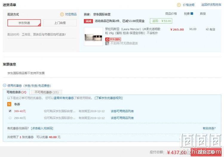Viewport: 224px width, 157px height.
Task: Click 仅可购买京东国际自营 restriction text
Action: (59, 111)
